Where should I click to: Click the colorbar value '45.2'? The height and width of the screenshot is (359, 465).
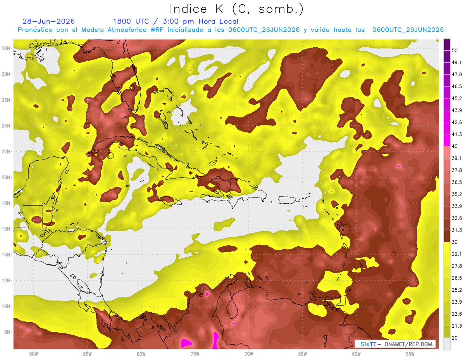(456, 98)
